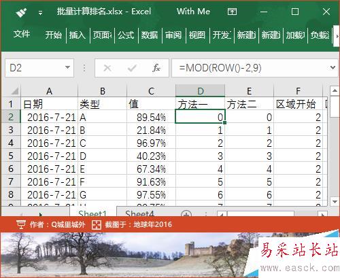Select row 5 header
340x278 pixels.
click(11, 156)
